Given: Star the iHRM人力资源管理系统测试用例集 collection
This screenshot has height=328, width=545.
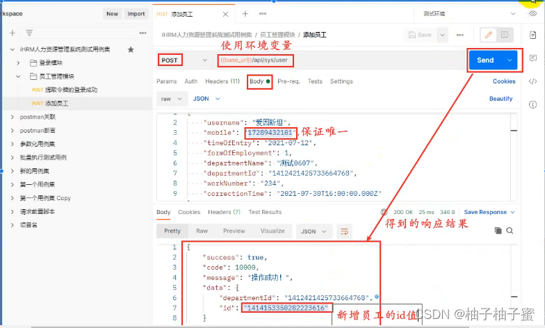Looking at the screenshot, I should (x=131, y=50).
